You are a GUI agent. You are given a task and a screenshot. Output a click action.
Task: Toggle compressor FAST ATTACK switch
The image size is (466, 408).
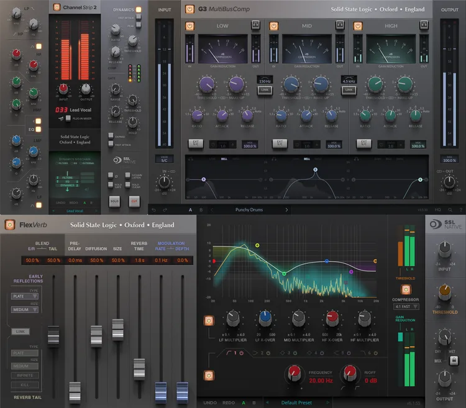[x=139, y=17]
